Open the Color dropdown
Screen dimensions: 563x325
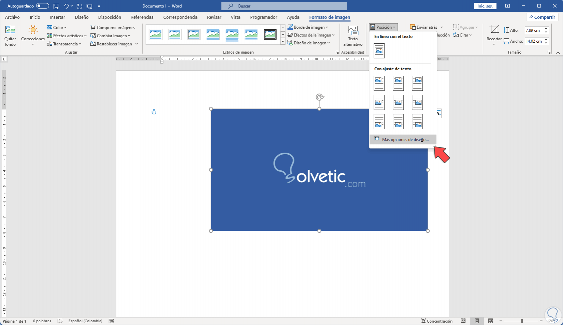(x=57, y=27)
